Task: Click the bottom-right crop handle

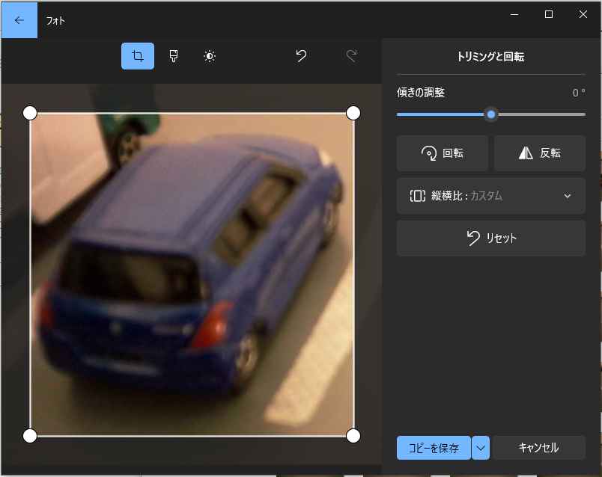Action: [353, 436]
